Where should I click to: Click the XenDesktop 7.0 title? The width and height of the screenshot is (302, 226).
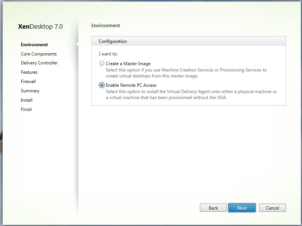(x=40, y=27)
